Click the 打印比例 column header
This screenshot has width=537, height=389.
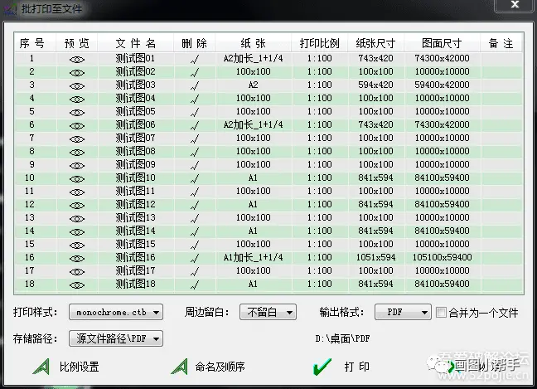click(320, 43)
